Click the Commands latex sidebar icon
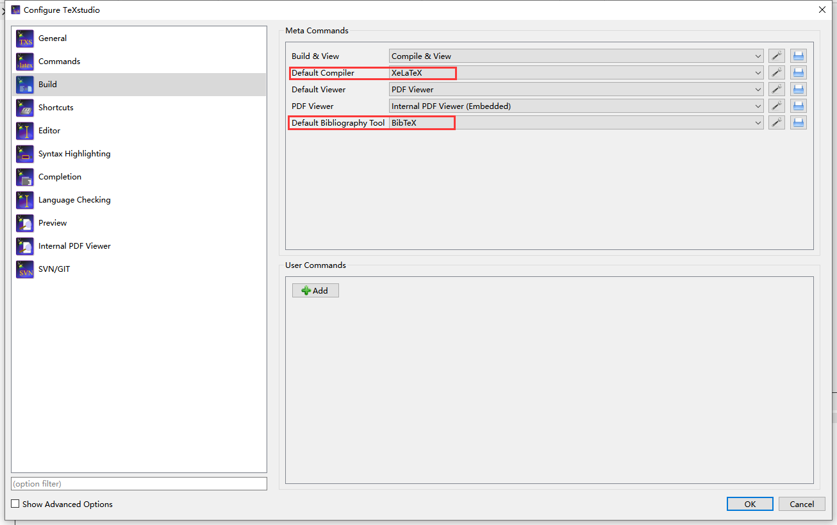The image size is (837, 525). pyautogui.click(x=25, y=62)
